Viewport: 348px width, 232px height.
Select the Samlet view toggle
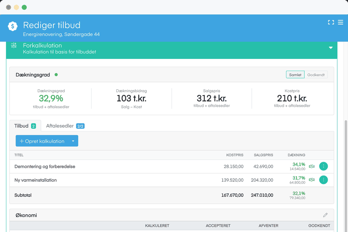295,75
